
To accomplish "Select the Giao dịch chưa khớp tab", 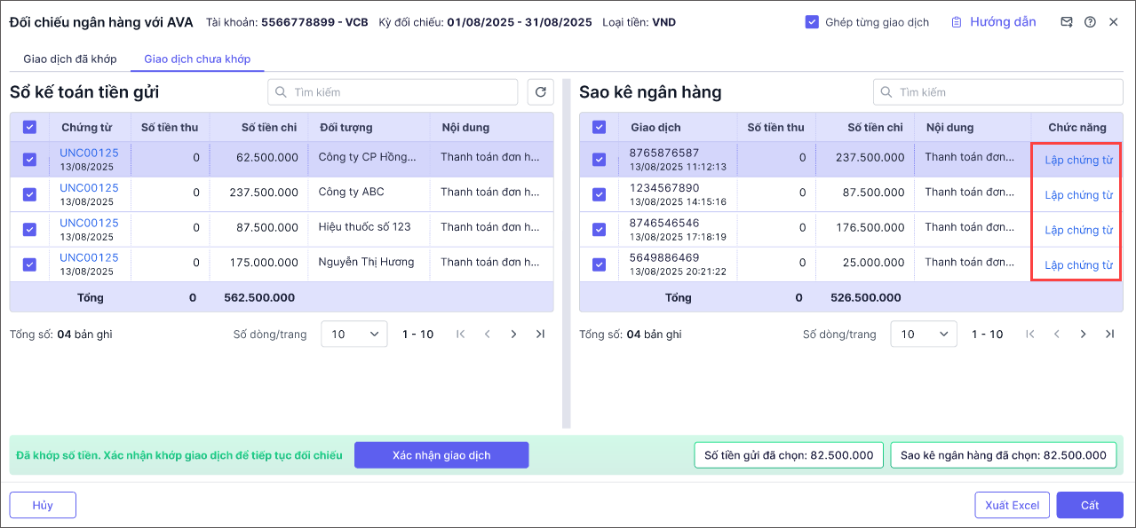I will 197,59.
